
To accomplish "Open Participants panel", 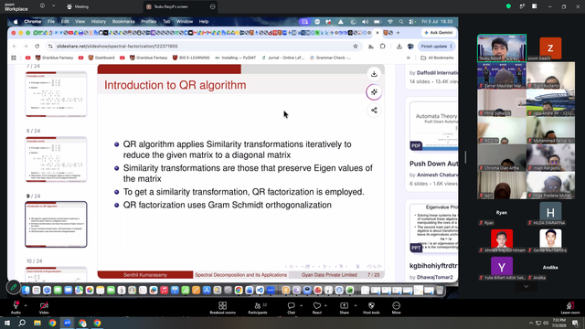I will click(258, 308).
